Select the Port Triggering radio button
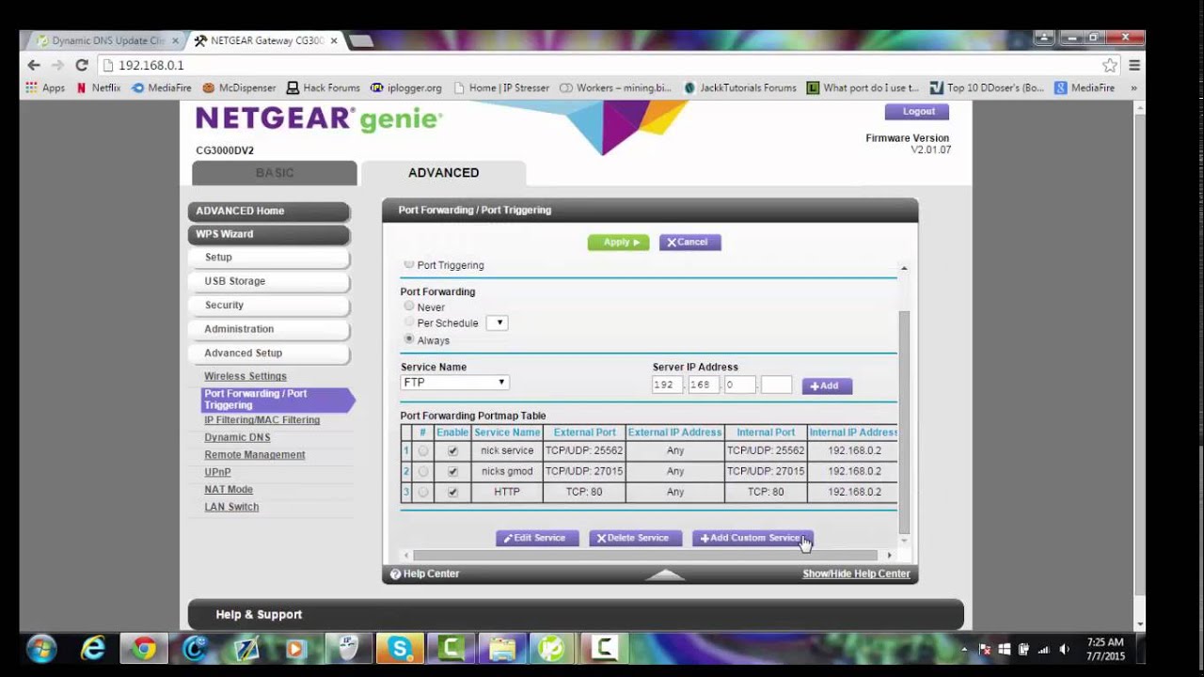The width and height of the screenshot is (1204, 677). coord(408,265)
